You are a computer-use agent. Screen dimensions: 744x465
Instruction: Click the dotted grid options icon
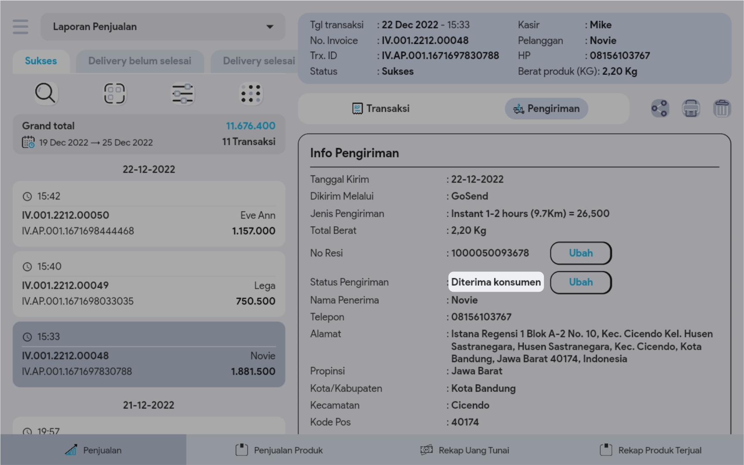(250, 93)
